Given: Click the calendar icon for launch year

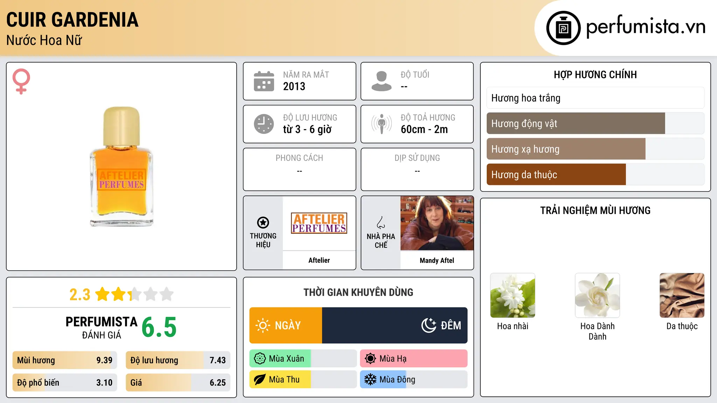Looking at the screenshot, I should pyautogui.click(x=264, y=81).
